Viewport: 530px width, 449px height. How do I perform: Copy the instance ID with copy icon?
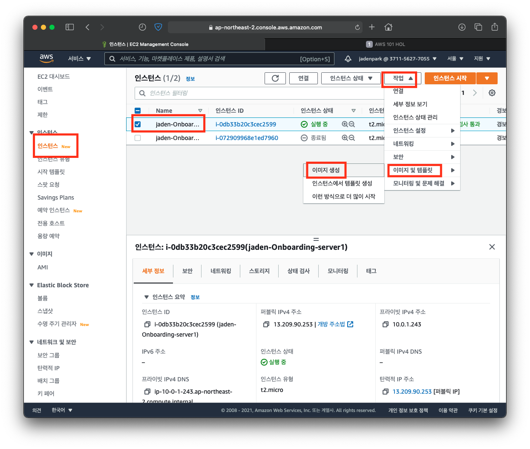147,324
